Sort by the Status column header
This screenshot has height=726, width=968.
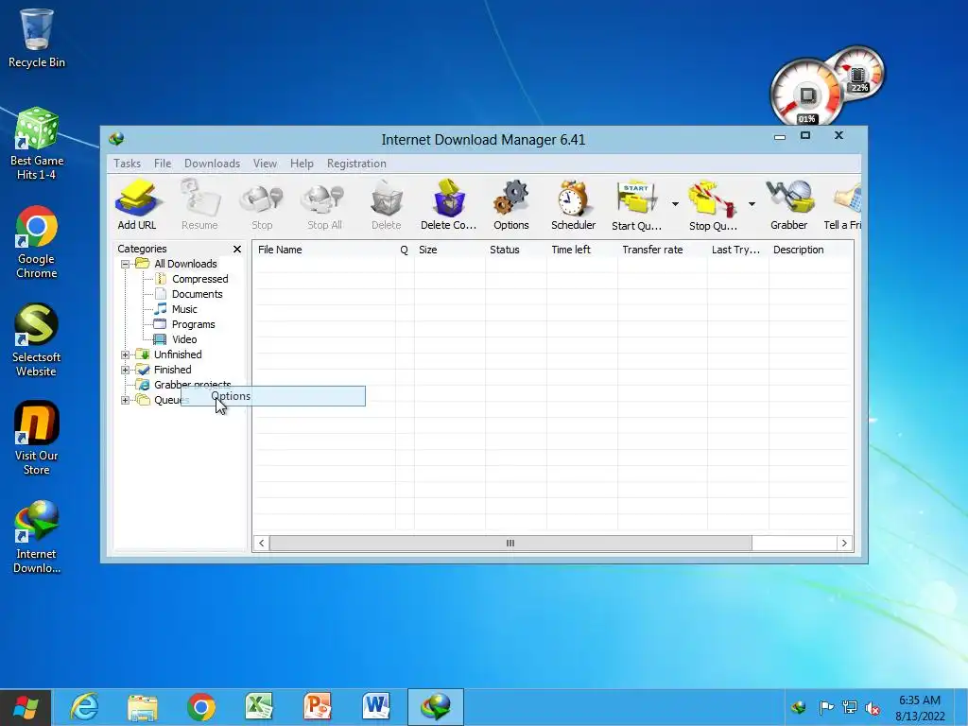(x=515, y=250)
